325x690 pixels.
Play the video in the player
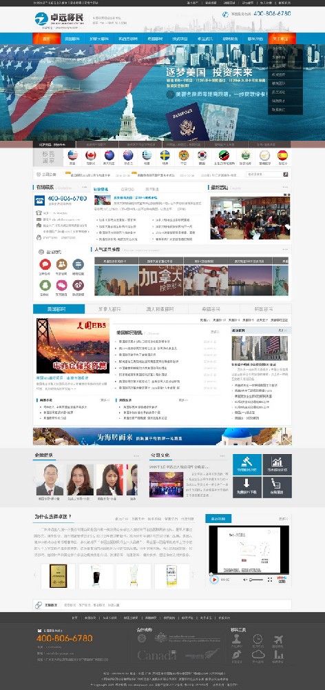[214, 580]
